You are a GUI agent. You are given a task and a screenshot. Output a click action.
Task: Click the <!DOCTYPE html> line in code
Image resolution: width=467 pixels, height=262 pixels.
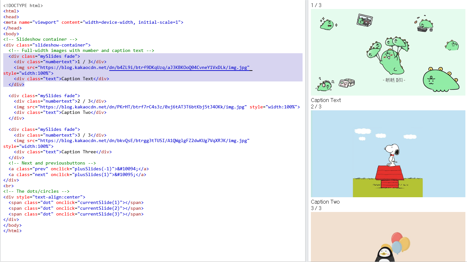[23, 5]
